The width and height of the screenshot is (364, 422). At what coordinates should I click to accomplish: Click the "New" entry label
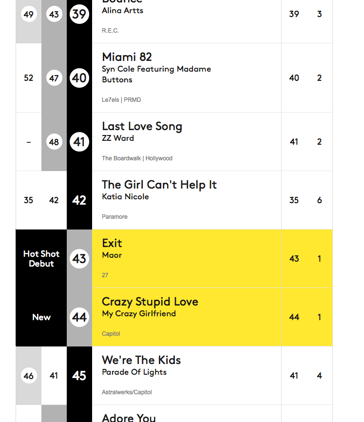coord(41,317)
